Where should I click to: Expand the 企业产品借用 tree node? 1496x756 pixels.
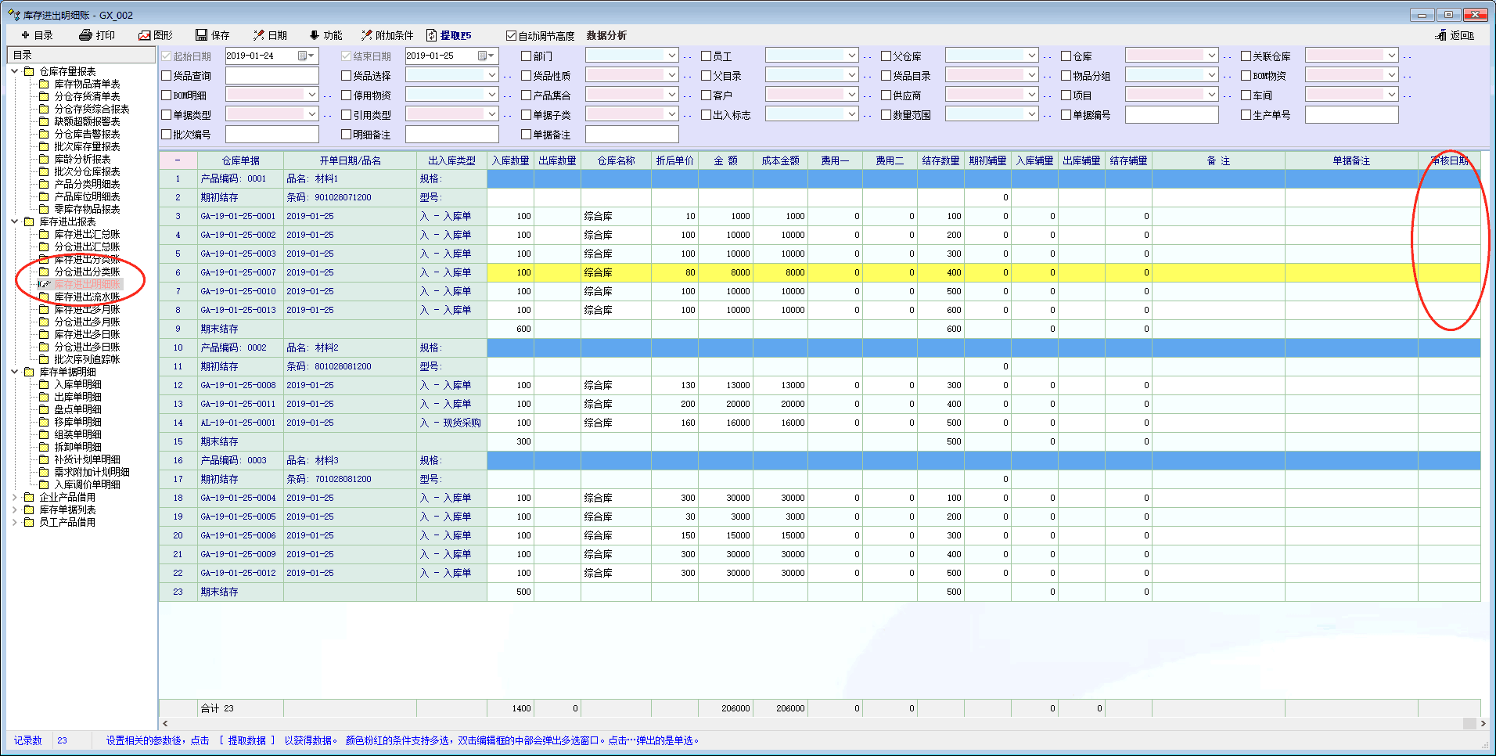pos(15,497)
